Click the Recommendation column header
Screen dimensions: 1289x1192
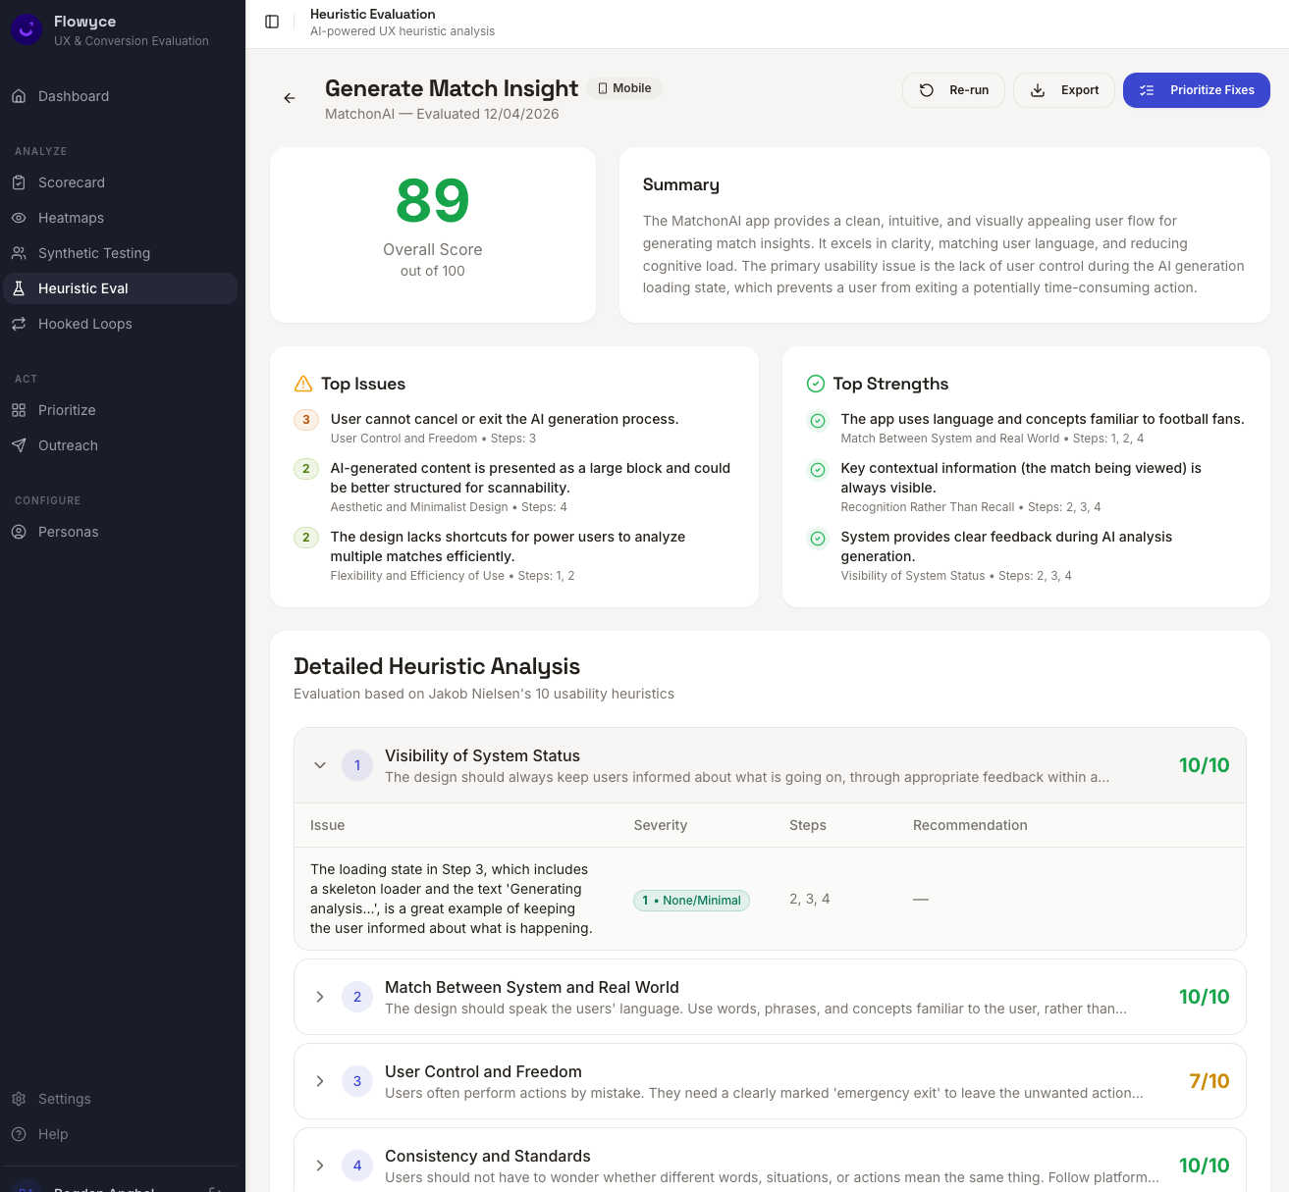point(970,825)
